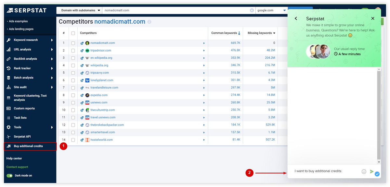The image size is (390, 187).
Task: Check the checkbox next to tripadvisor.com
Action: (x=73, y=51)
